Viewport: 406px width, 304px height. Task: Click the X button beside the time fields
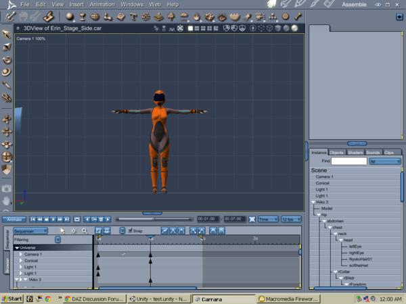(x=252, y=219)
